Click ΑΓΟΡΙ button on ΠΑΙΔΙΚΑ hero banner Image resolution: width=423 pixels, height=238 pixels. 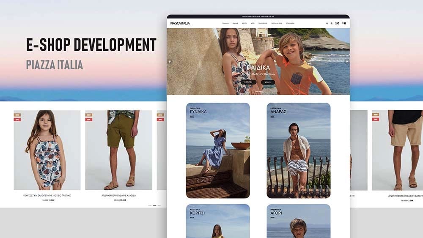(268, 82)
